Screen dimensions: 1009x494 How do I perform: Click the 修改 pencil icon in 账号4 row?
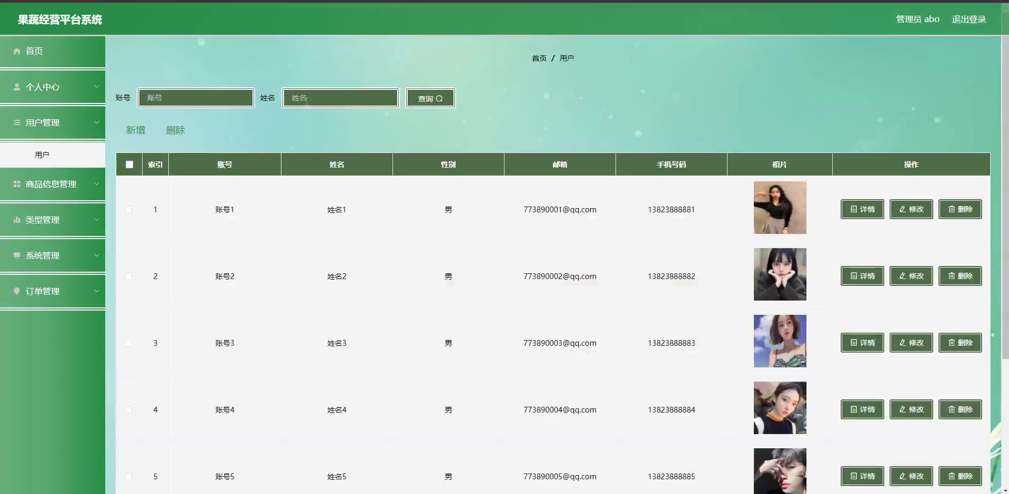coord(903,409)
